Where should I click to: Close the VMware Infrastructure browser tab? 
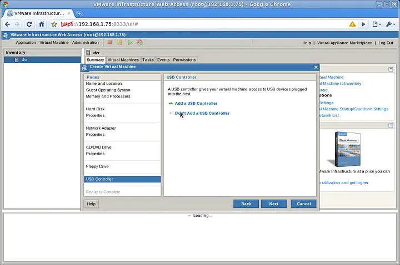[x=69, y=13]
